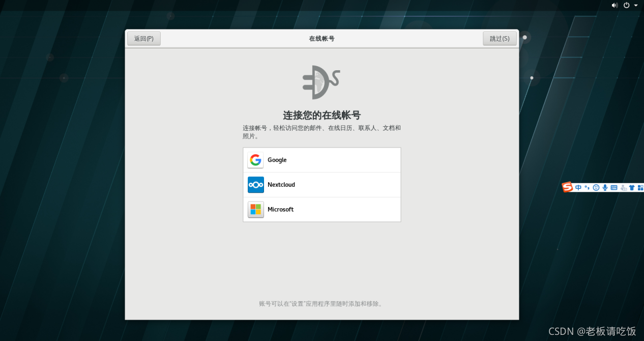This screenshot has width=644, height=341.
Task: Click the 返回(P) back button
Action: (x=144, y=39)
